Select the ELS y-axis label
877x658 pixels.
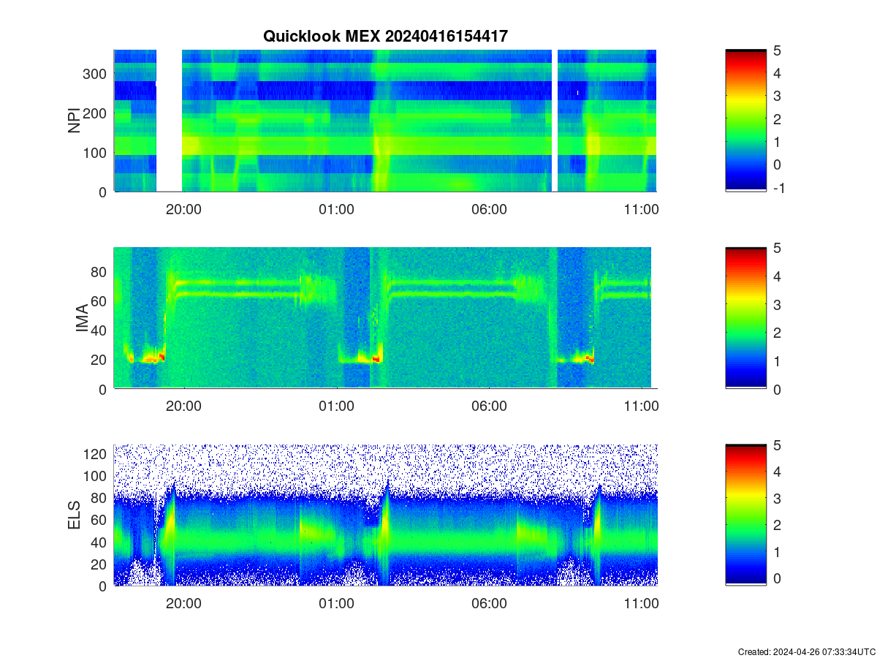[x=74, y=515]
